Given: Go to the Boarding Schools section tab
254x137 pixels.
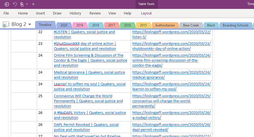Looking at the screenshot, I should tap(235, 25).
